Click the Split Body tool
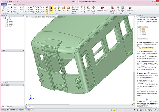This screenshot has width=159, height=112. pos(75,7)
